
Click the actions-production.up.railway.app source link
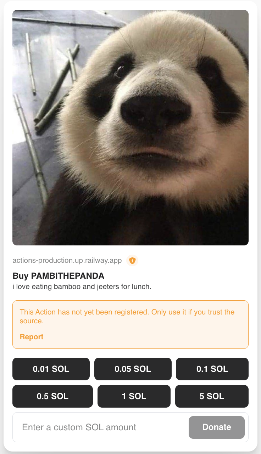pyautogui.click(x=67, y=261)
